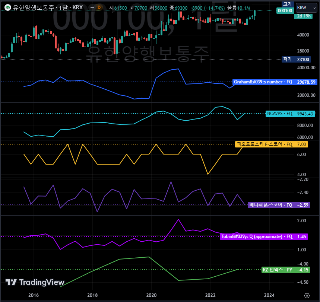Click the 1.45 Tobin's Q value
This screenshot has height=302, width=320.
301,237
